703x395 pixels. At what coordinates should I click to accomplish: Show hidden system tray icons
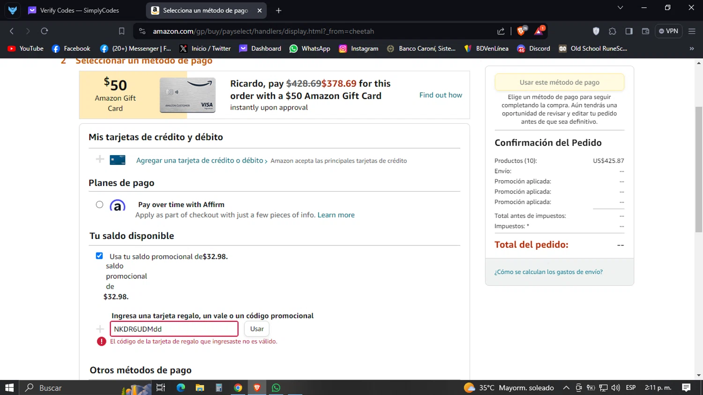566,388
